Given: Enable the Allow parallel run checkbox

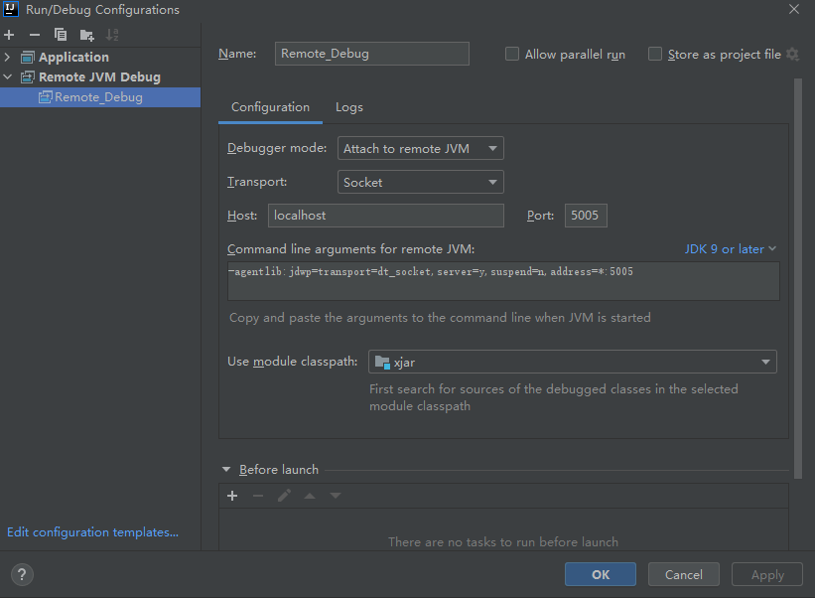Looking at the screenshot, I should click(512, 55).
